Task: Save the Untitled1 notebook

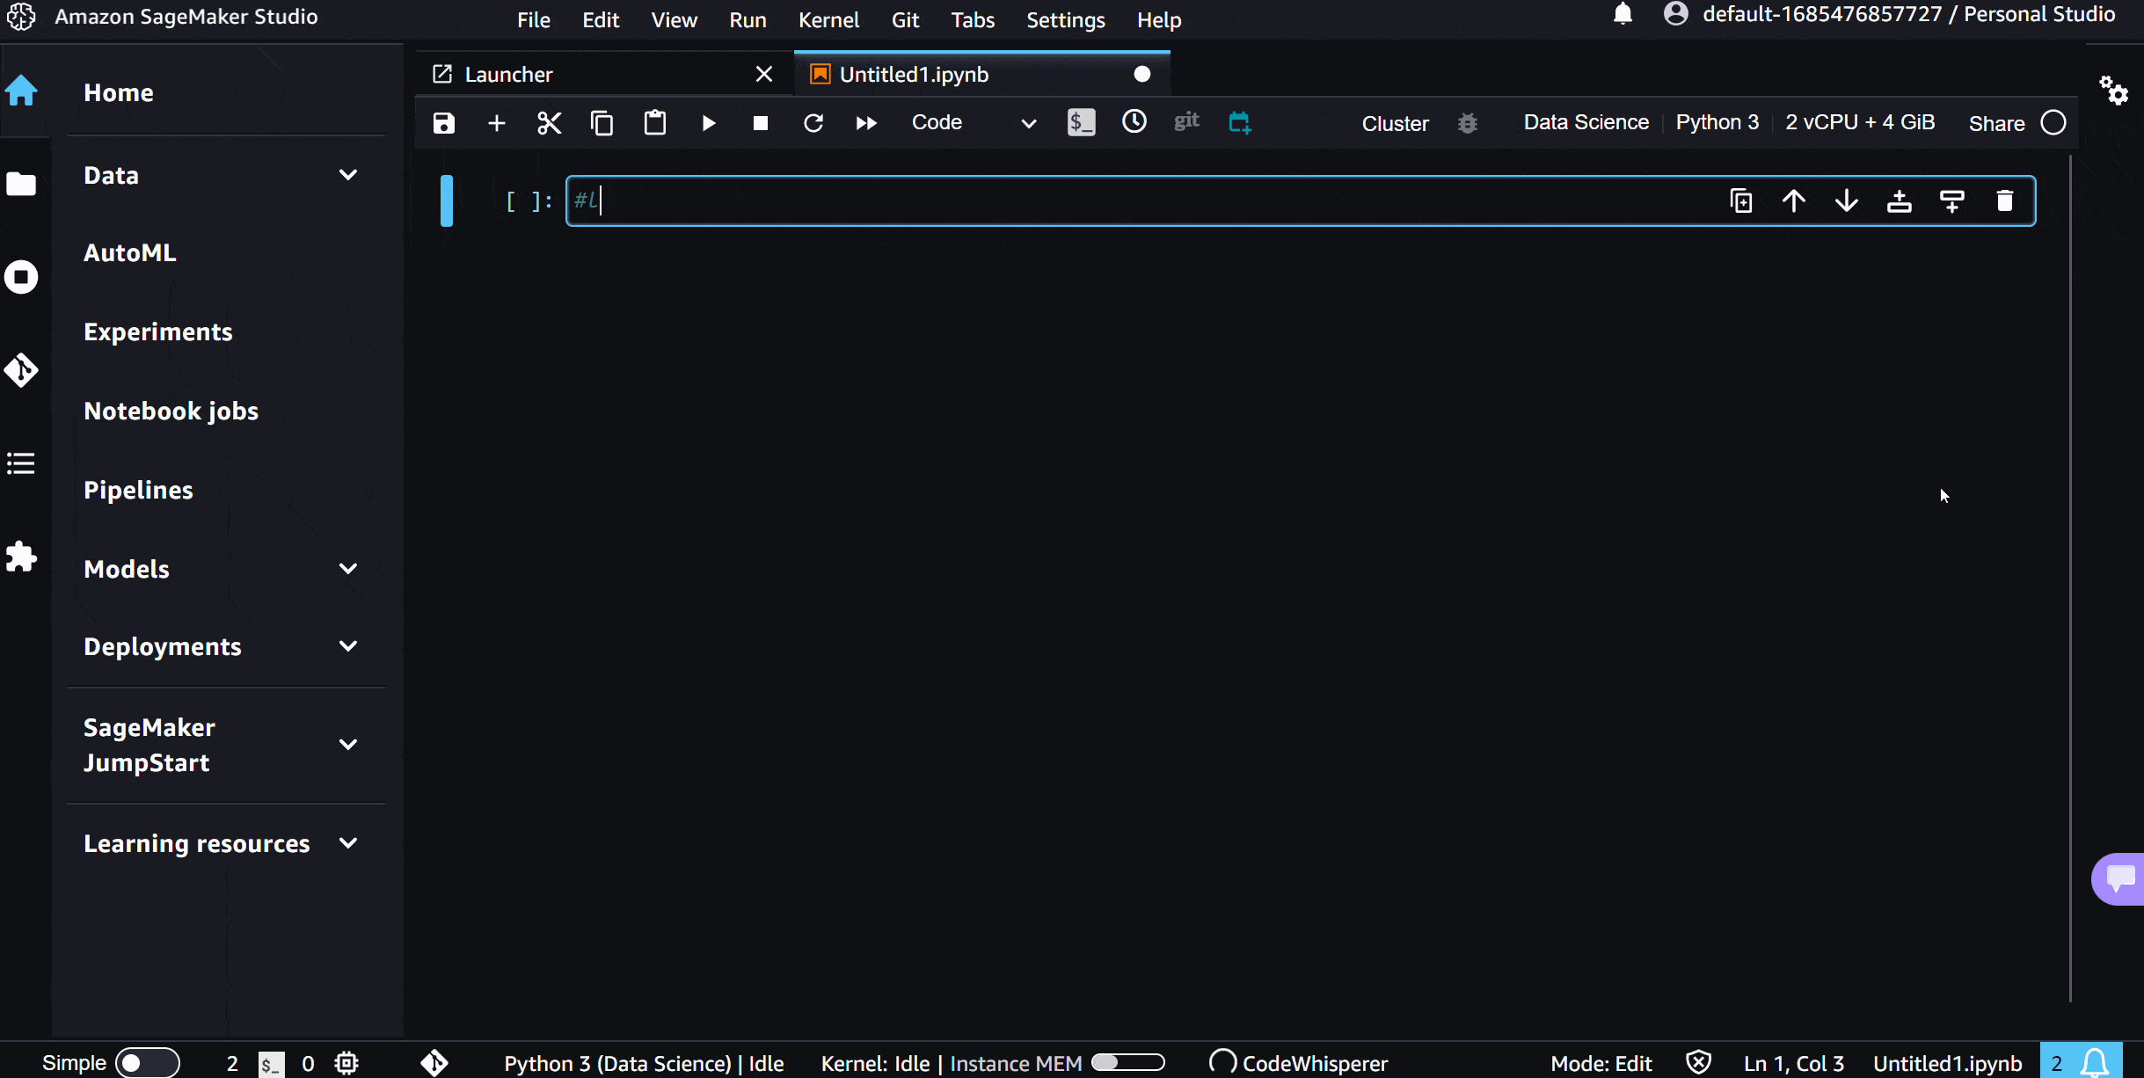Action: 443,122
